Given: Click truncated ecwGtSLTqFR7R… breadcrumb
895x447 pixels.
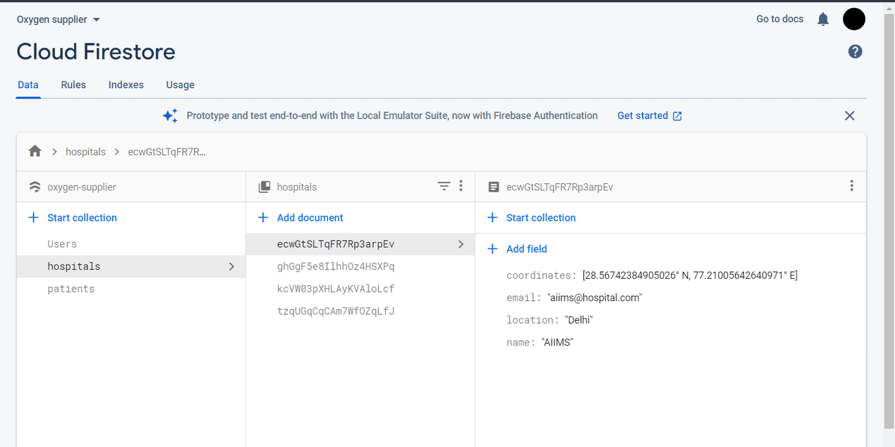Looking at the screenshot, I should [x=167, y=151].
